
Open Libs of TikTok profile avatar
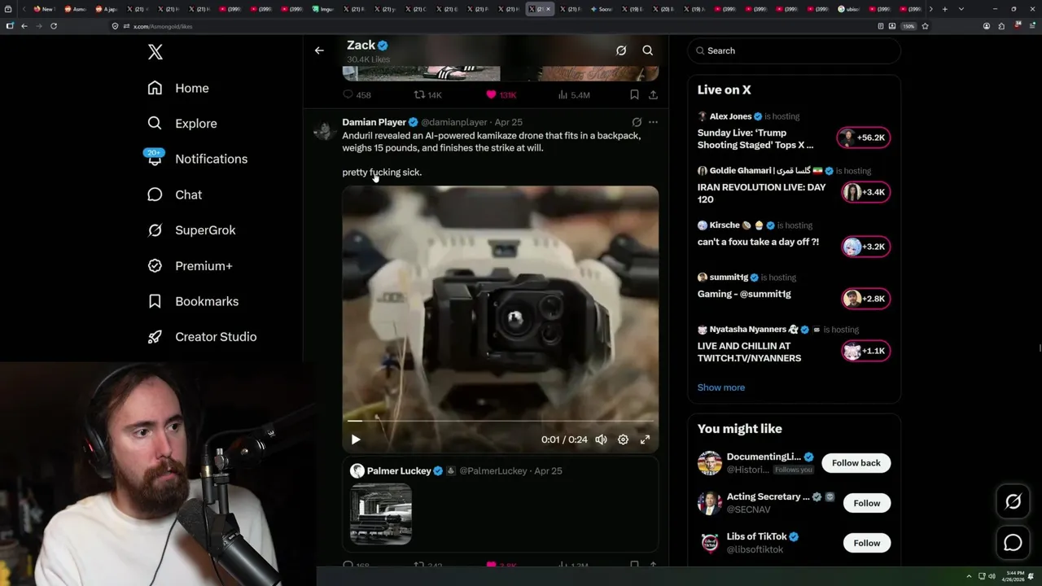point(710,543)
